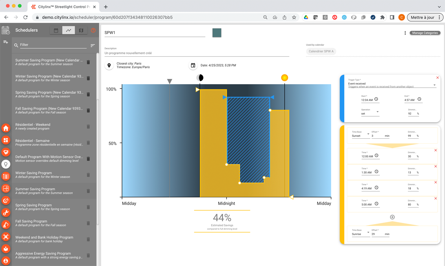The image size is (445, 266).
Task: Open clock picker for Start 12:04 AM
Action: click(x=376, y=99)
